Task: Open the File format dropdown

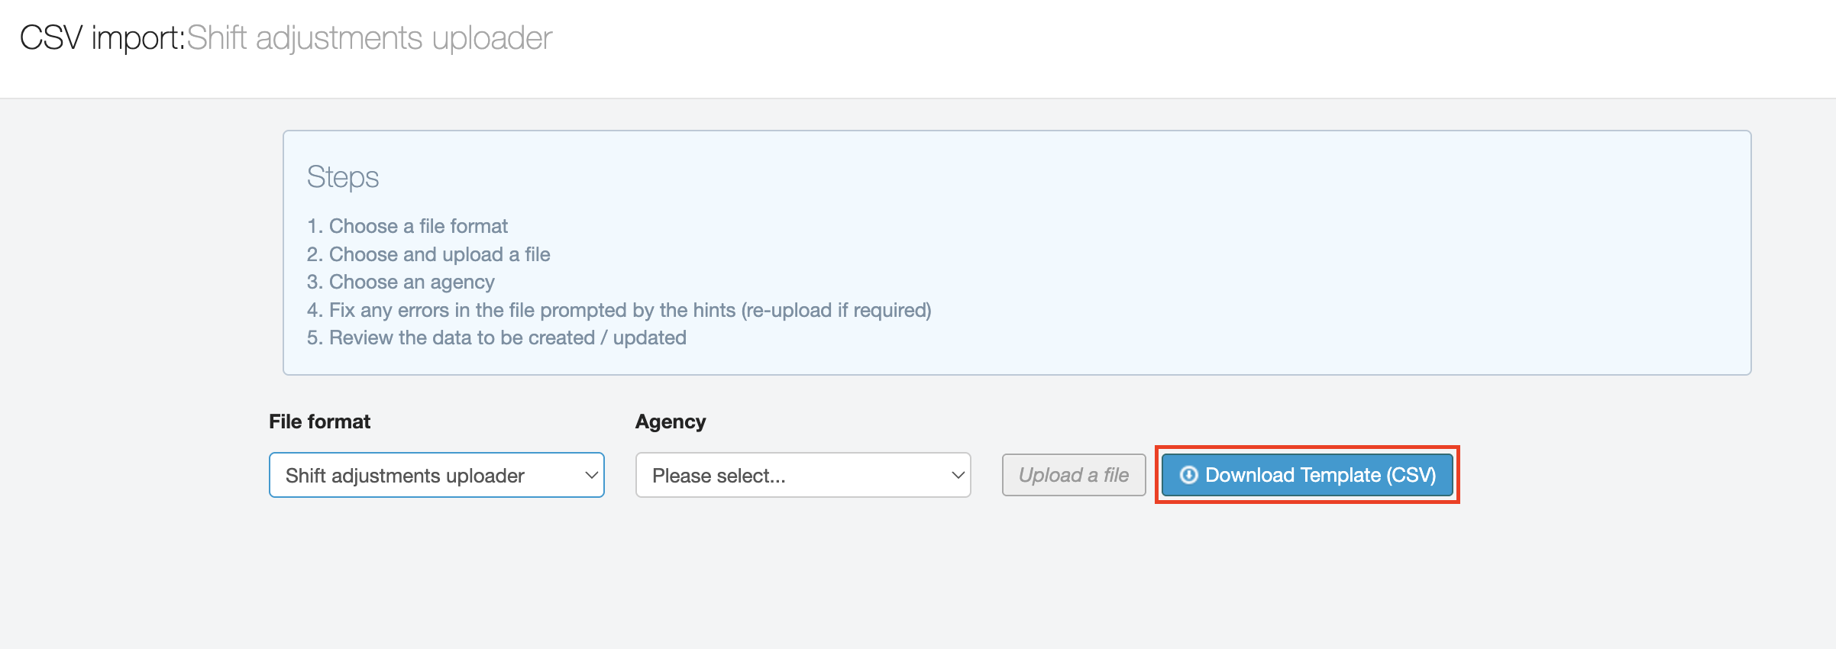Action: pyautogui.click(x=435, y=475)
